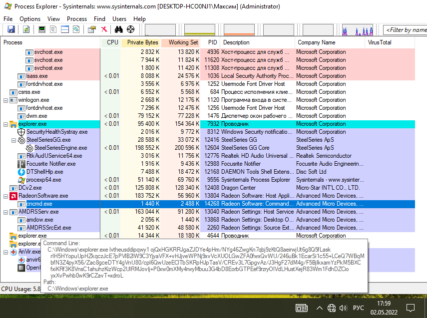Collapse the winlogon.exe tree node

click(x=6, y=100)
